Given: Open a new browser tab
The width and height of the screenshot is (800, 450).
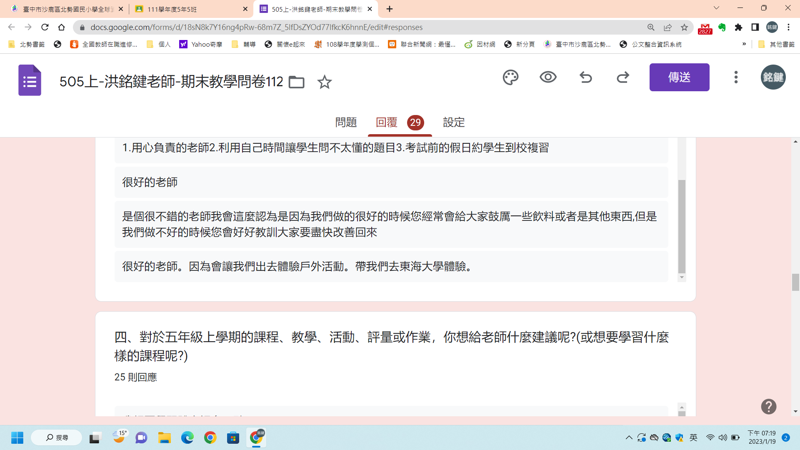Looking at the screenshot, I should pyautogui.click(x=389, y=9).
